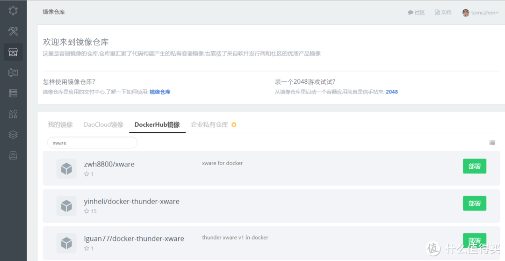Focus the xware search input field

pos(92,143)
